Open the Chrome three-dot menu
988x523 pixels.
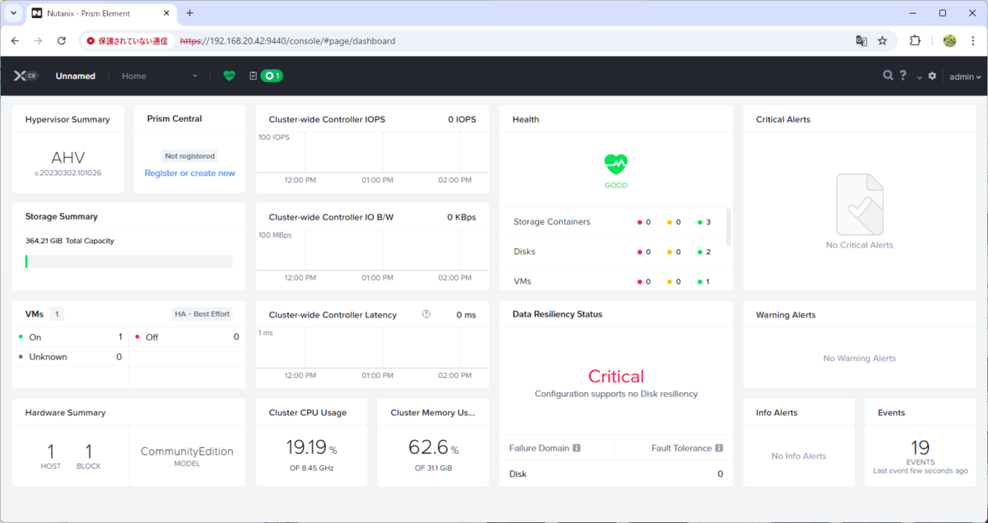(974, 40)
